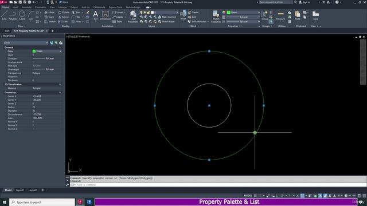Image resolution: width=367 pixels, height=206 pixels.
Task: Click the Match Properties tool
Action: click(x=216, y=17)
